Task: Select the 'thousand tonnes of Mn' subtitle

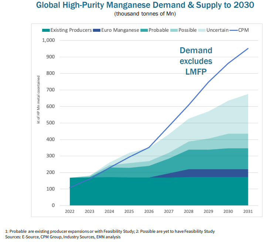Action: (145, 14)
